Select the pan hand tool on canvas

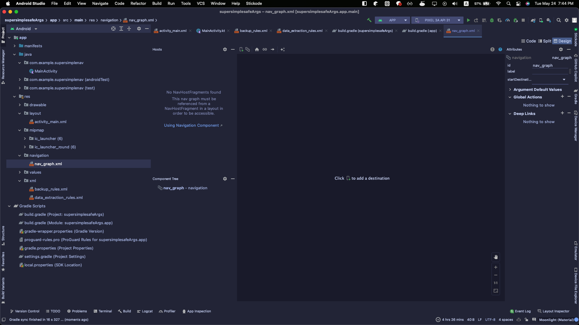[x=495, y=257]
